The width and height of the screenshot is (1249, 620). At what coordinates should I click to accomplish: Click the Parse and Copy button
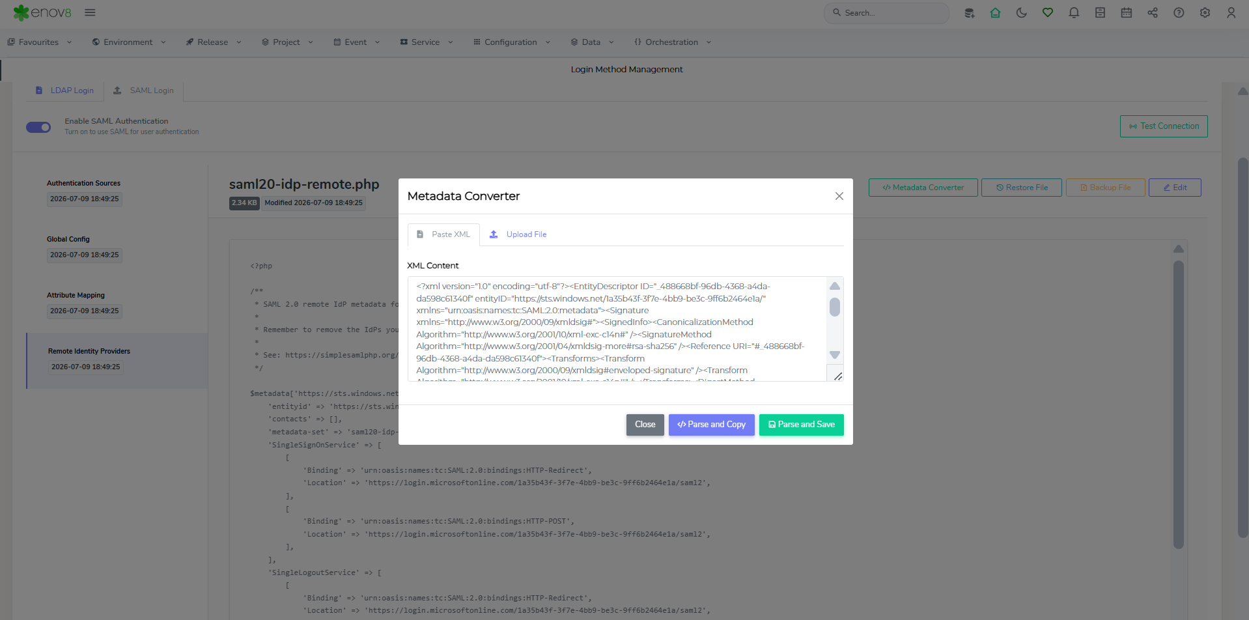[x=711, y=425]
